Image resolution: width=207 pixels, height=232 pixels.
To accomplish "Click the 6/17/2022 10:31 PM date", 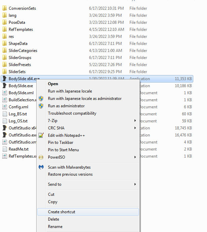I will click(106, 8).
